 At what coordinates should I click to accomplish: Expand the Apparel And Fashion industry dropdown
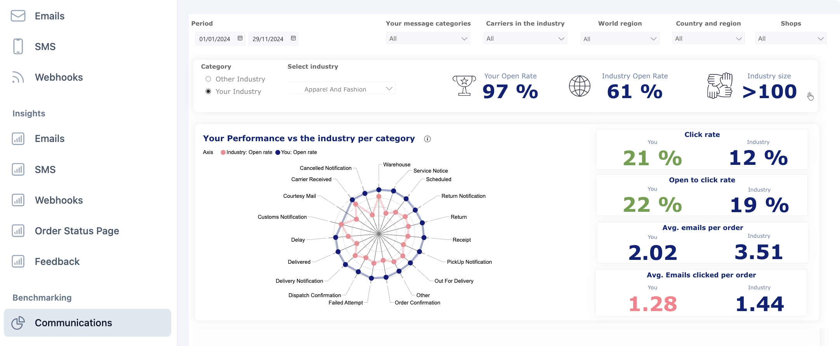pyautogui.click(x=342, y=89)
